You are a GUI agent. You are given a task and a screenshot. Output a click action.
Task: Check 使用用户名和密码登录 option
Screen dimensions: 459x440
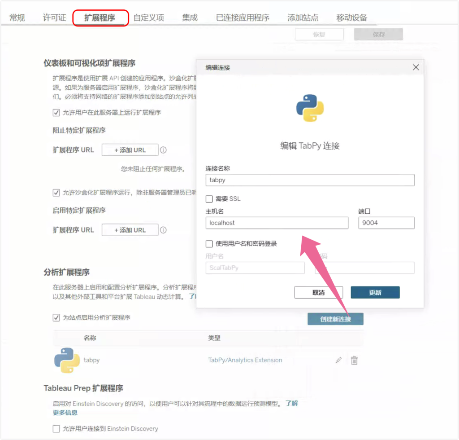click(209, 244)
